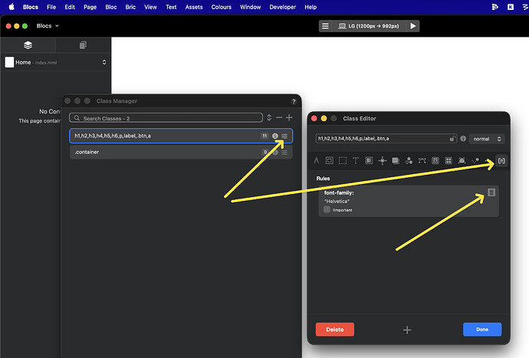Screen dimensions: 529x358
Task: Delete the font-family rule with trash icon
Action: pos(491,192)
